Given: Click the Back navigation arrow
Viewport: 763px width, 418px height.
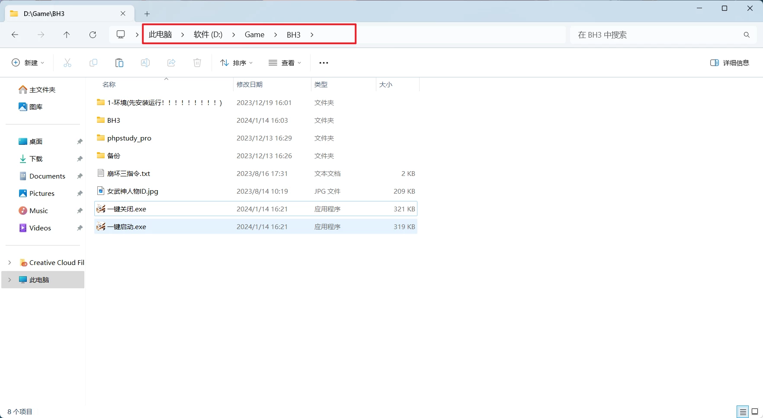Looking at the screenshot, I should pyautogui.click(x=15, y=35).
